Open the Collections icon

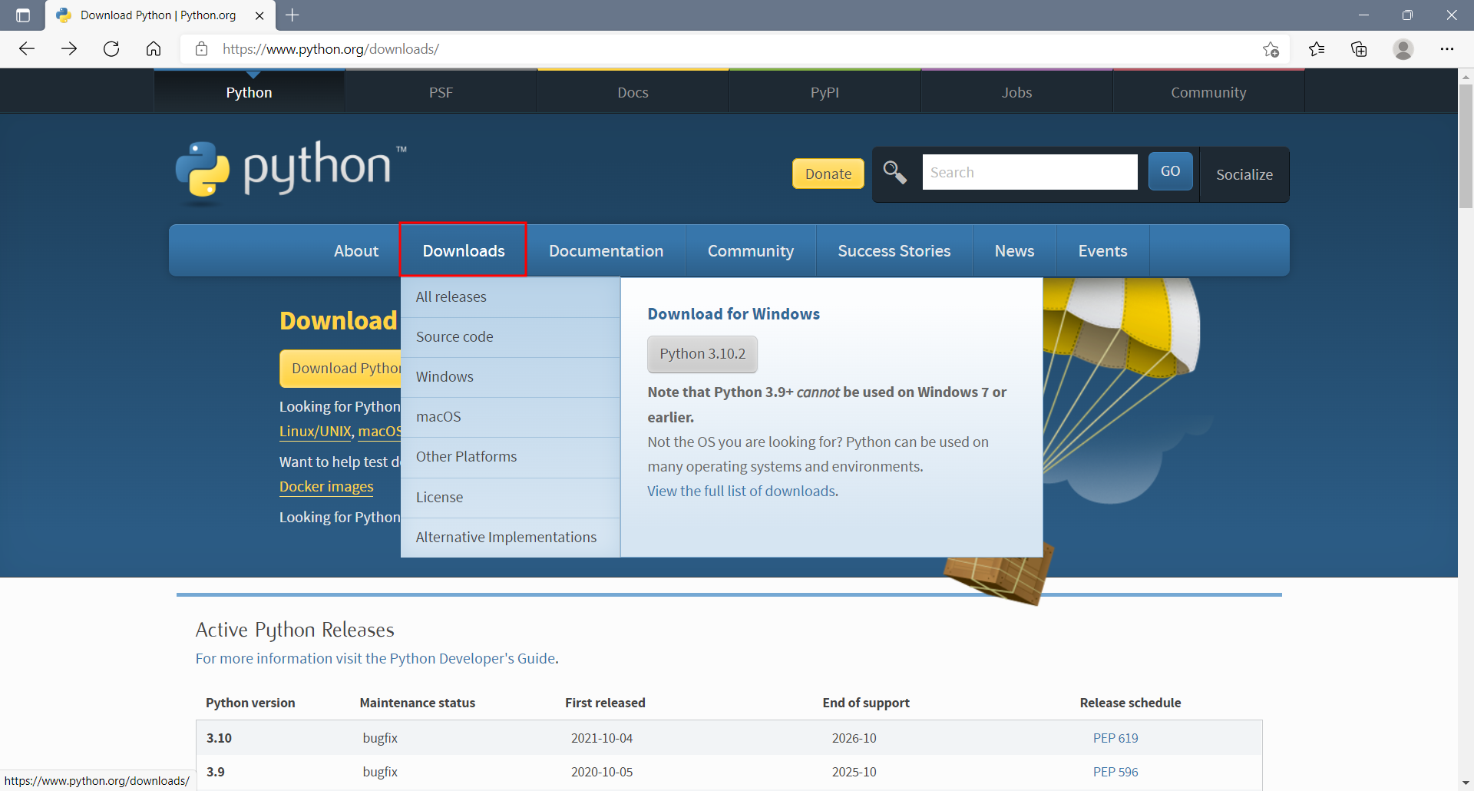[x=1359, y=49]
